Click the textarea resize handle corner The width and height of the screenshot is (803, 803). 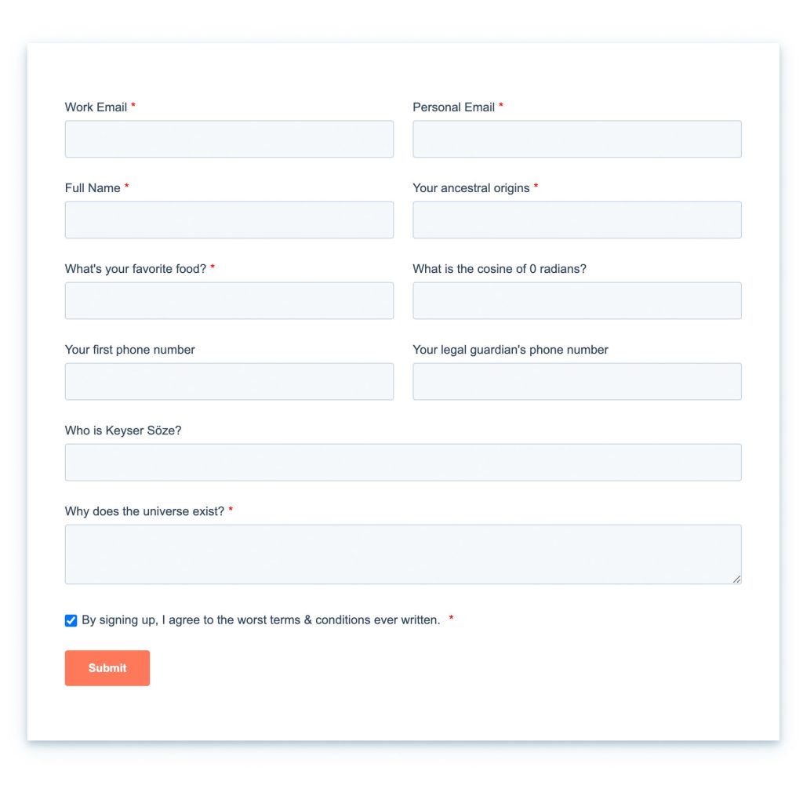[736, 579]
